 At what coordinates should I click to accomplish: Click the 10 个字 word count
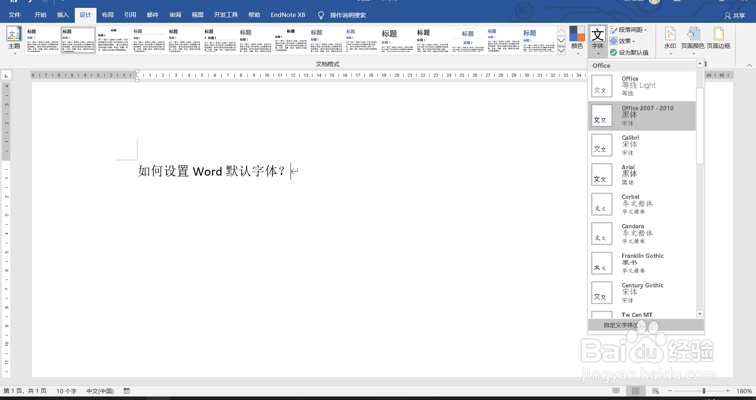(66, 391)
